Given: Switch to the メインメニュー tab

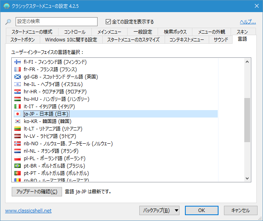Looking at the screenshot, I should [x=109, y=32].
